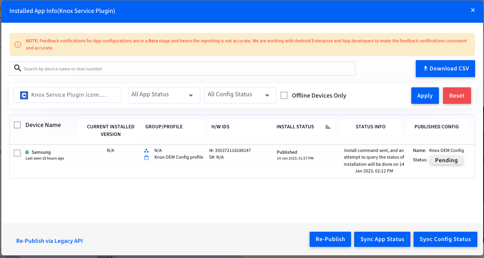The height and width of the screenshot is (258, 484).
Task: Click the warning info icon in note banner
Action: coord(18,45)
